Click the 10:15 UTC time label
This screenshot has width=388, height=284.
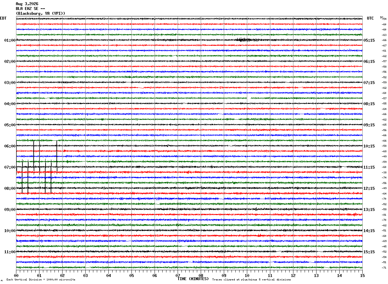pyautogui.click(x=369, y=146)
